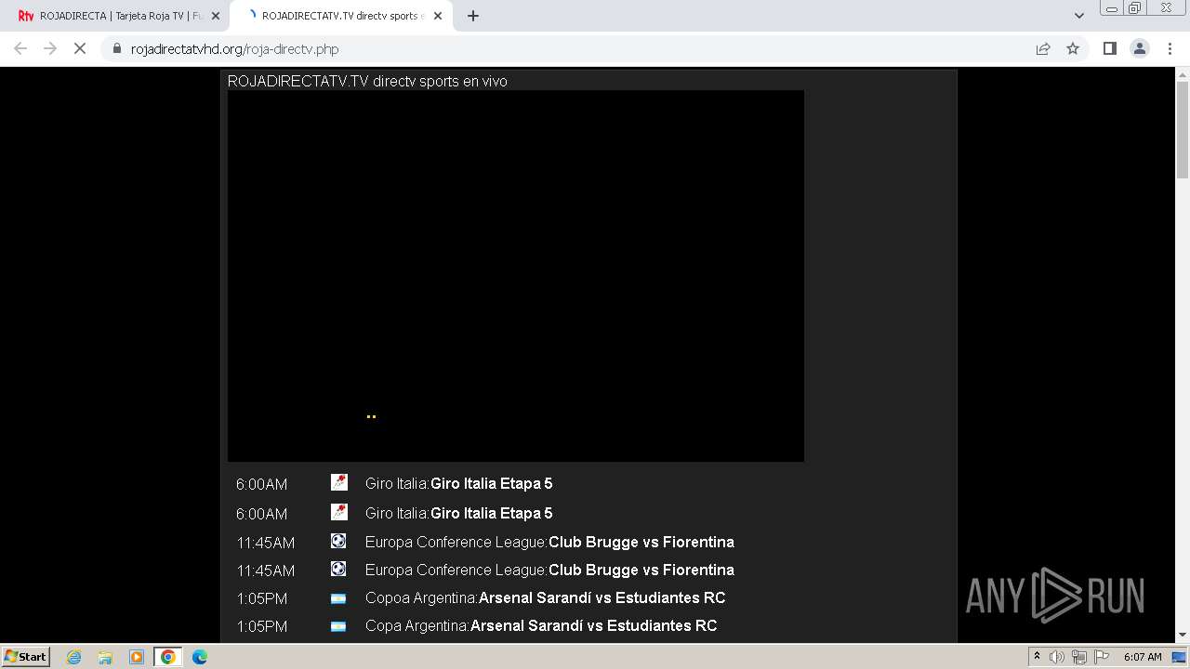Open the first Giro Italia Etapa 5 link
The width and height of the screenshot is (1190, 669).
pos(491,483)
